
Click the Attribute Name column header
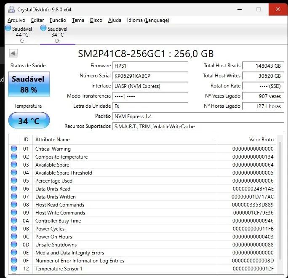(125, 140)
